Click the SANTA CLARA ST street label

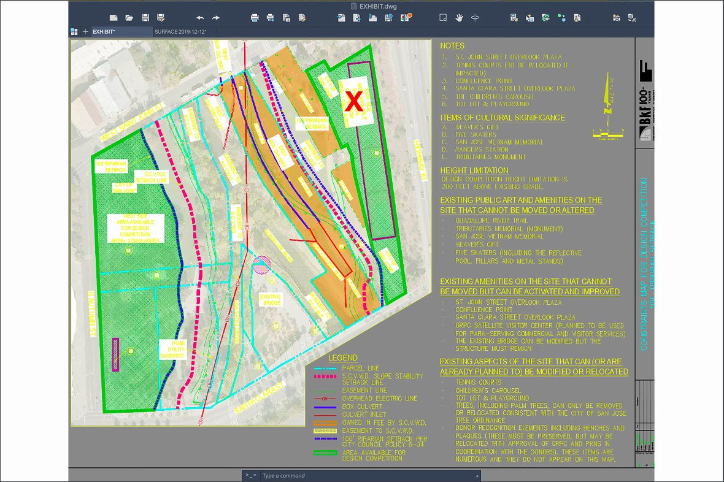pos(260,397)
